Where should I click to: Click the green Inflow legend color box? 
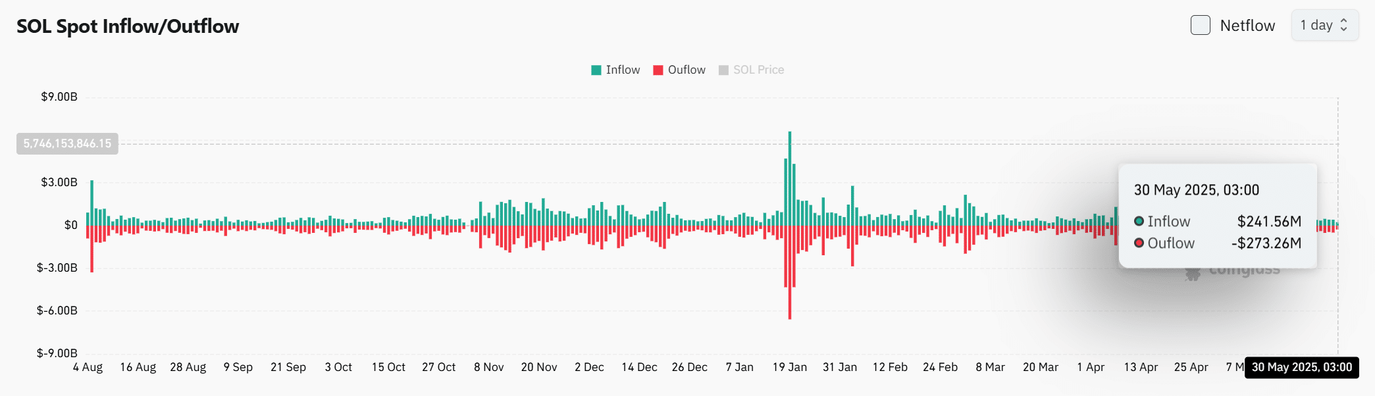click(x=596, y=70)
